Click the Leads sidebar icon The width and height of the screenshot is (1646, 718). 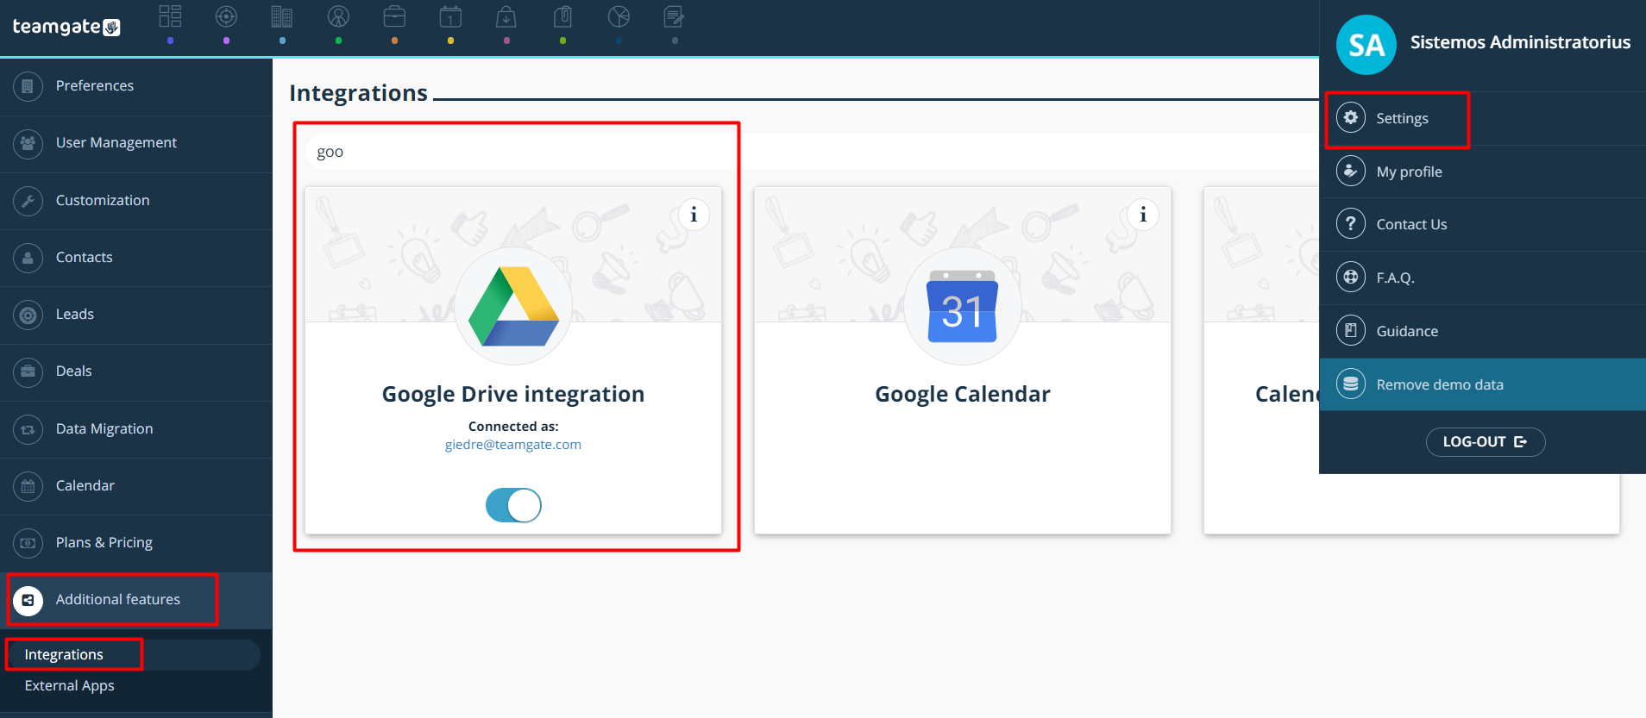[28, 315]
